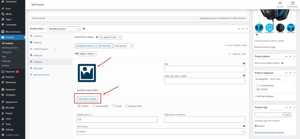The height and width of the screenshot is (139, 300).
Task: Click the help icon next to SKU
Action: tap(244, 64)
